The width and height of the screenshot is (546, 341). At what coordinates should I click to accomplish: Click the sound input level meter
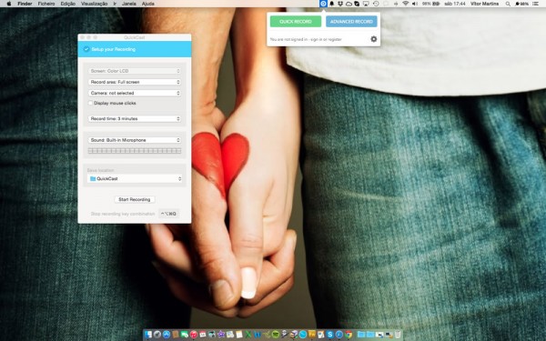[x=135, y=151]
